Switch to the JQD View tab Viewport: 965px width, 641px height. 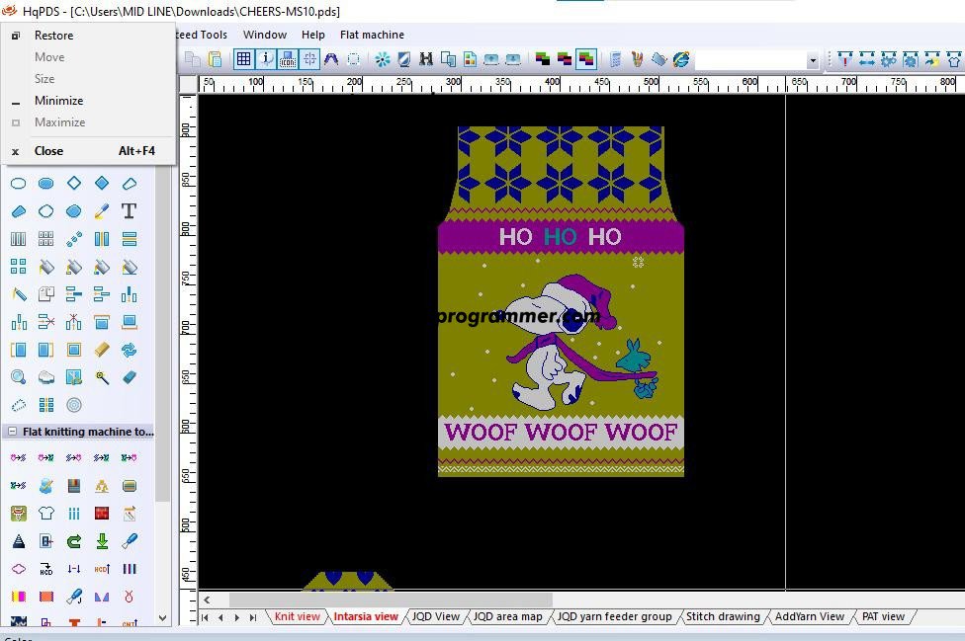[x=435, y=616]
